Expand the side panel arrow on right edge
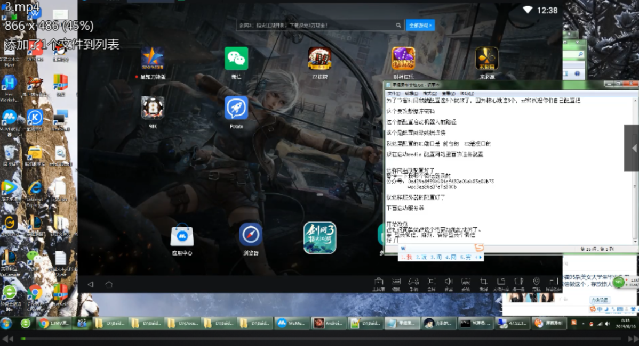The image size is (639, 346). (632, 148)
